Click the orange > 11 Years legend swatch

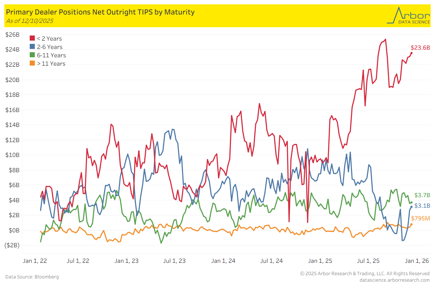(x=32, y=63)
